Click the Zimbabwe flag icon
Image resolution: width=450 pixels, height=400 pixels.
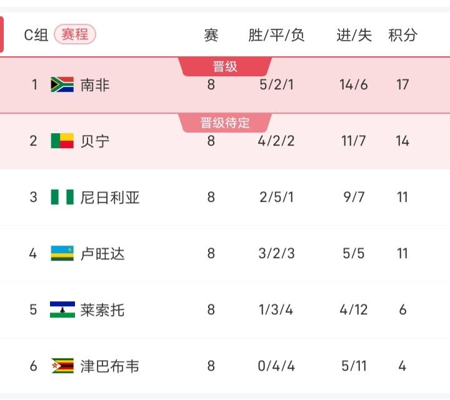pos(62,366)
